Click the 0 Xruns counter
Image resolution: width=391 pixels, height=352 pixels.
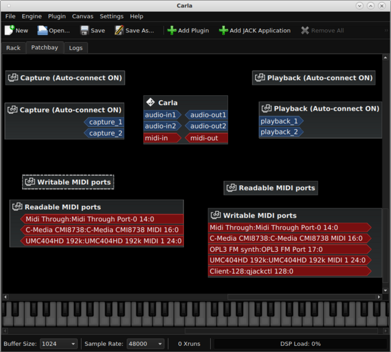[189, 344]
